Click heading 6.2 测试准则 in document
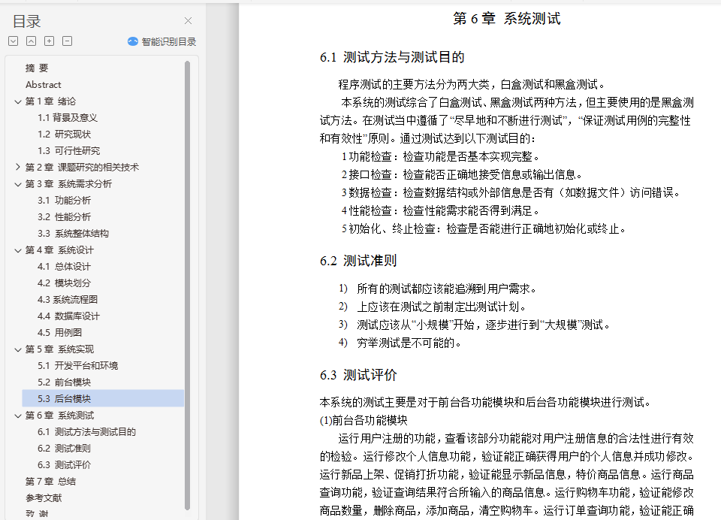 (358, 261)
